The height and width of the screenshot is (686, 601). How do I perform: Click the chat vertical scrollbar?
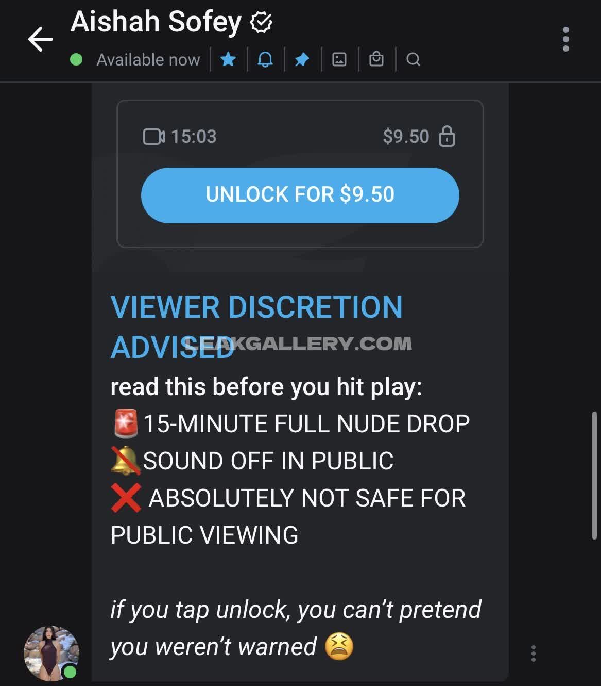(594, 476)
